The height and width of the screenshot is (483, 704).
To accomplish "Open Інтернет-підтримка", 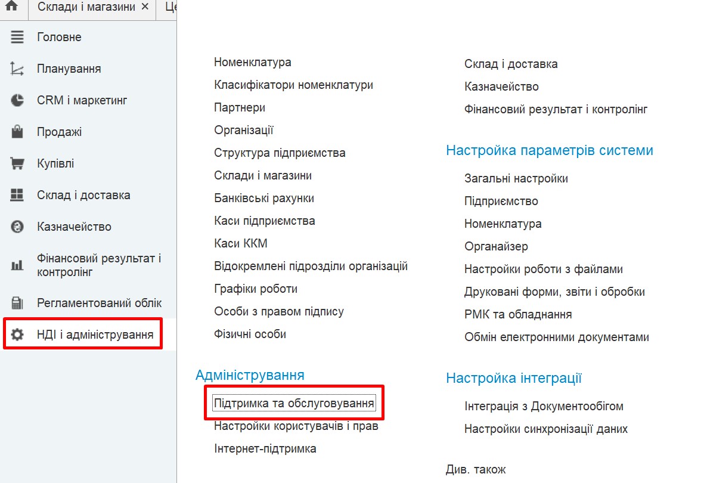I will pyautogui.click(x=265, y=448).
